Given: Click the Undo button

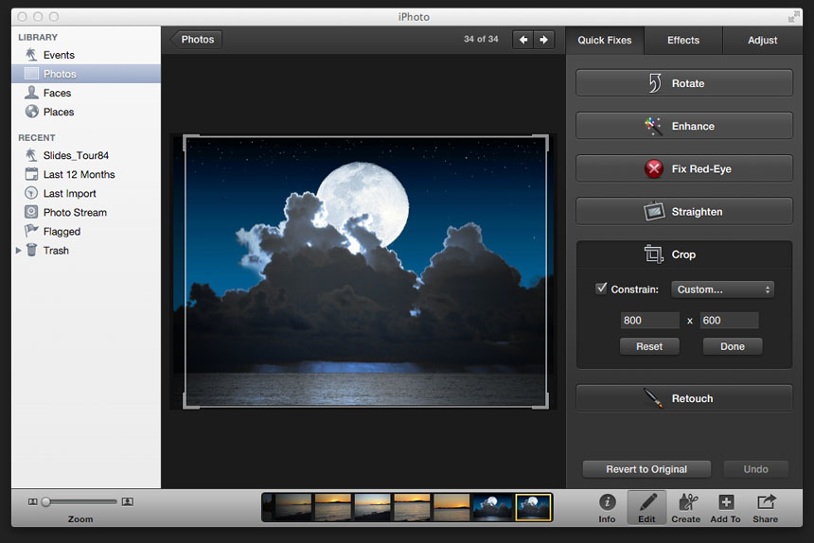Looking at the screenshot, I should 755,469.
